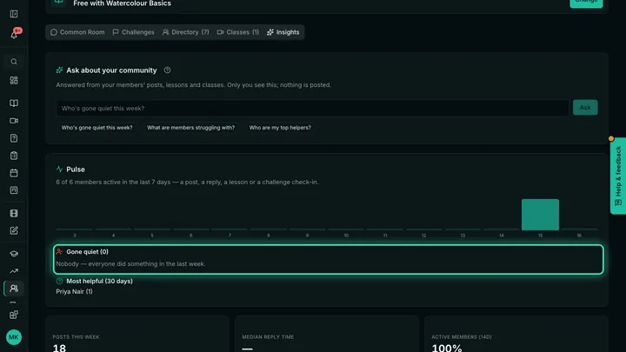Screen dimensions: 626x352
Task: Open the calendar icon in sidebar
Action: click(14, 173)
